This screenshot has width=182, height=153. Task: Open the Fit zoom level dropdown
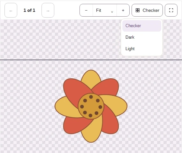105,10
